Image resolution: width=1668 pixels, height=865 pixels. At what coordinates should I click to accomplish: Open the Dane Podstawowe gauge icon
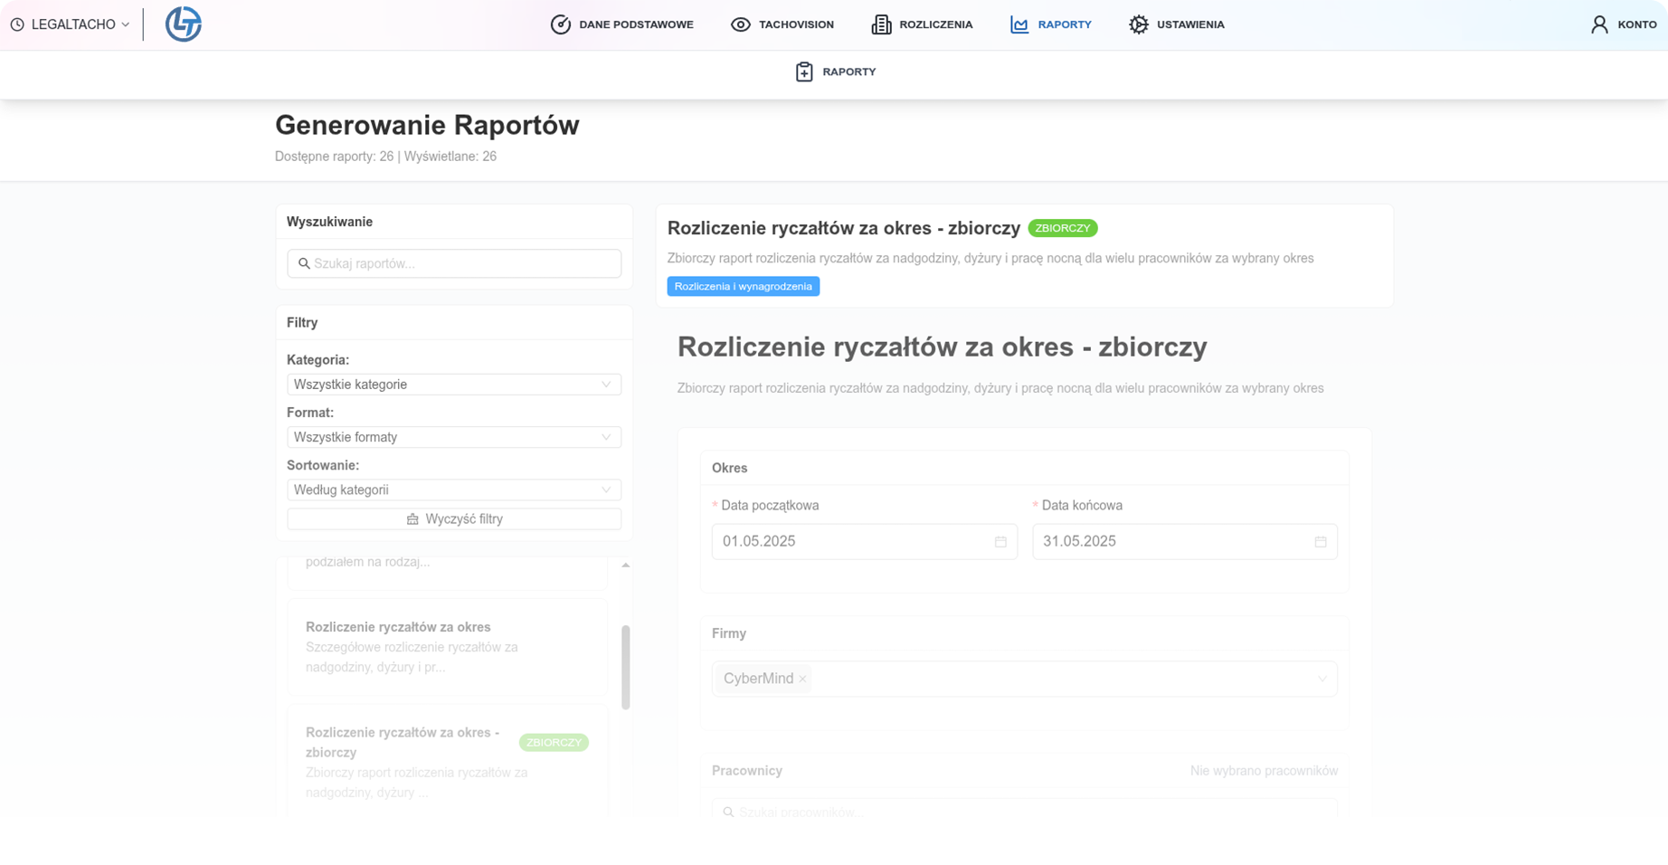[x=561, y=24]
